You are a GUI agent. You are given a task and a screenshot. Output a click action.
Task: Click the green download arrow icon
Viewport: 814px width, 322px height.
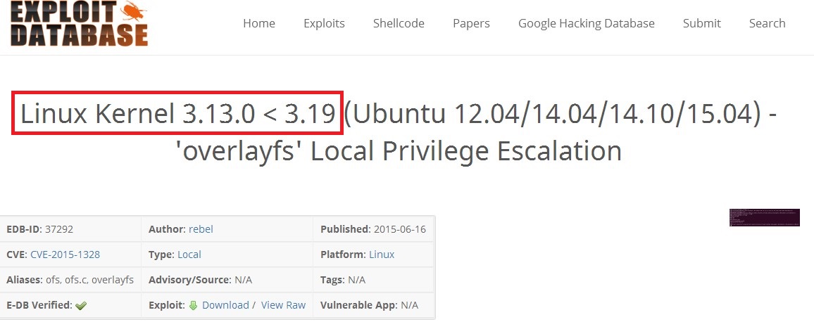click(194, 305)
